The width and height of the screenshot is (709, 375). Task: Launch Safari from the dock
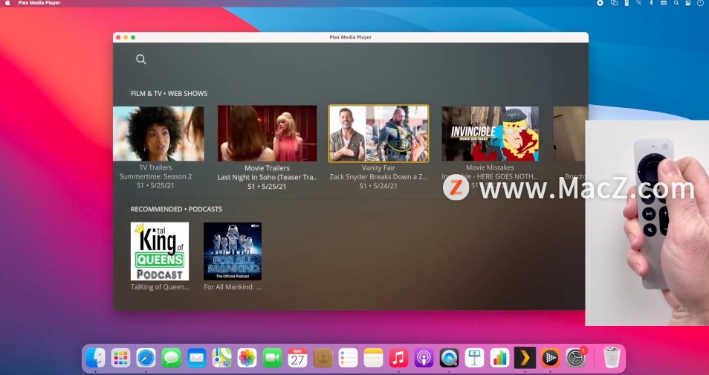[146, 358]
